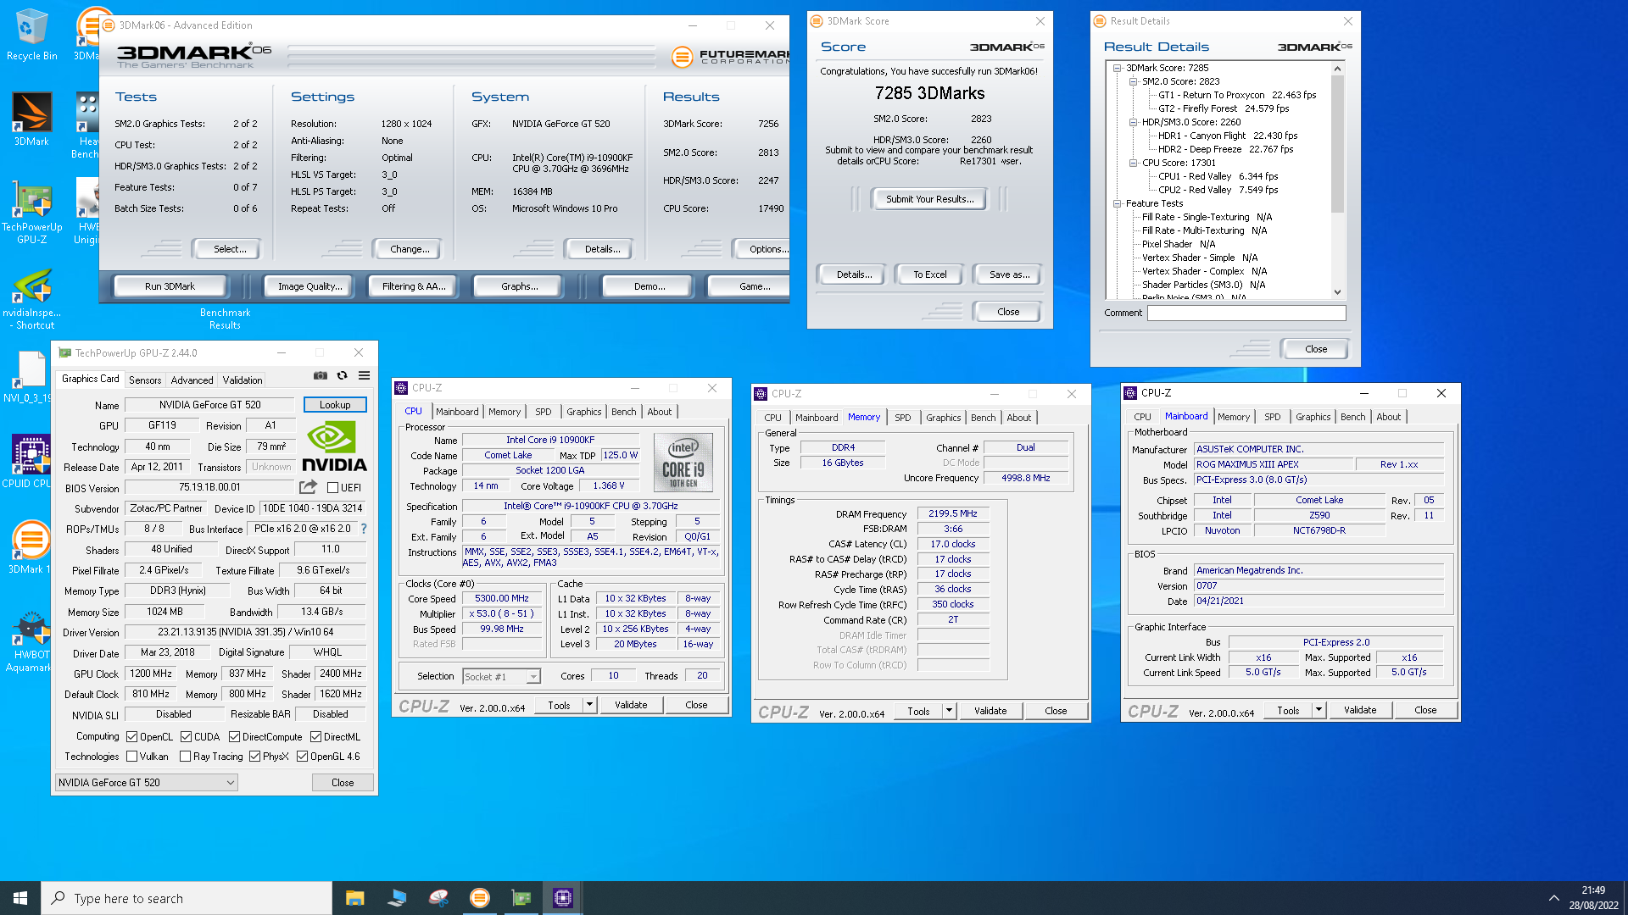
Task: Collapse the HDR/SM3.0 Score: 2260 tree node
Action: pyautogui.click(x=1133, y=122)
